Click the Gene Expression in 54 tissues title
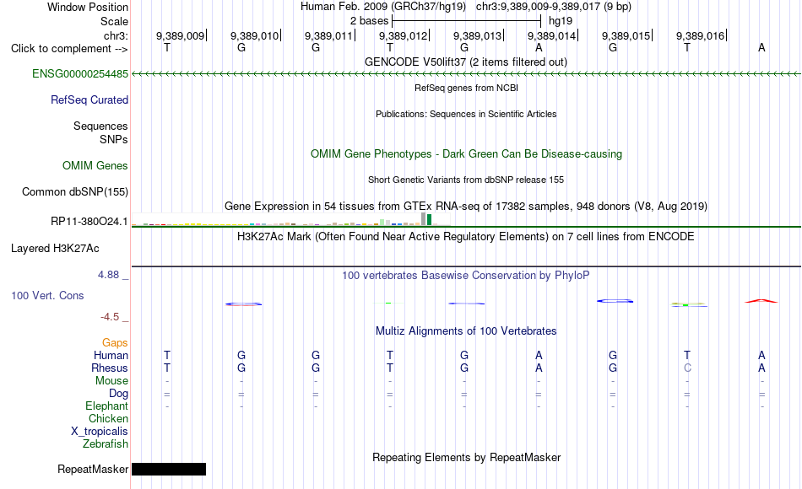802x489 pixels. pyautogui.click(x=466, y=206)
